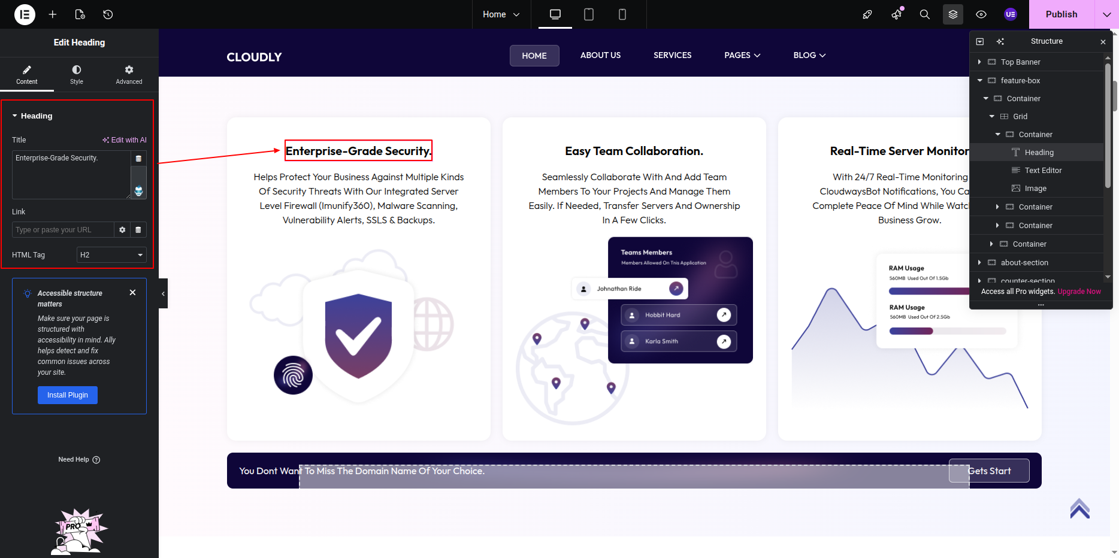Open the HTML Tag dropdown
Viewport: 1119px width, 558px height.
tap(112, 255)
